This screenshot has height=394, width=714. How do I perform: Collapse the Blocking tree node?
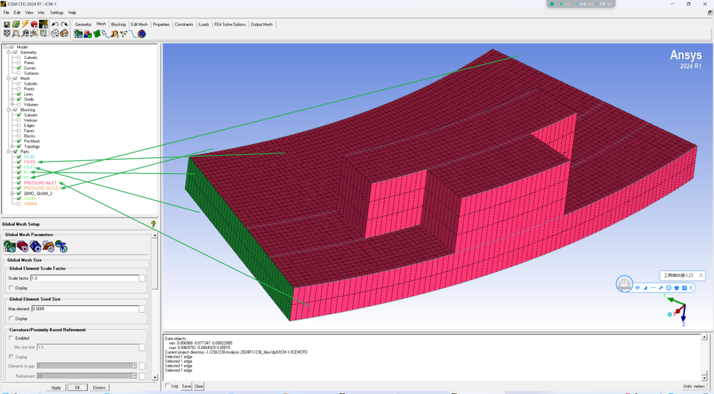9,110
